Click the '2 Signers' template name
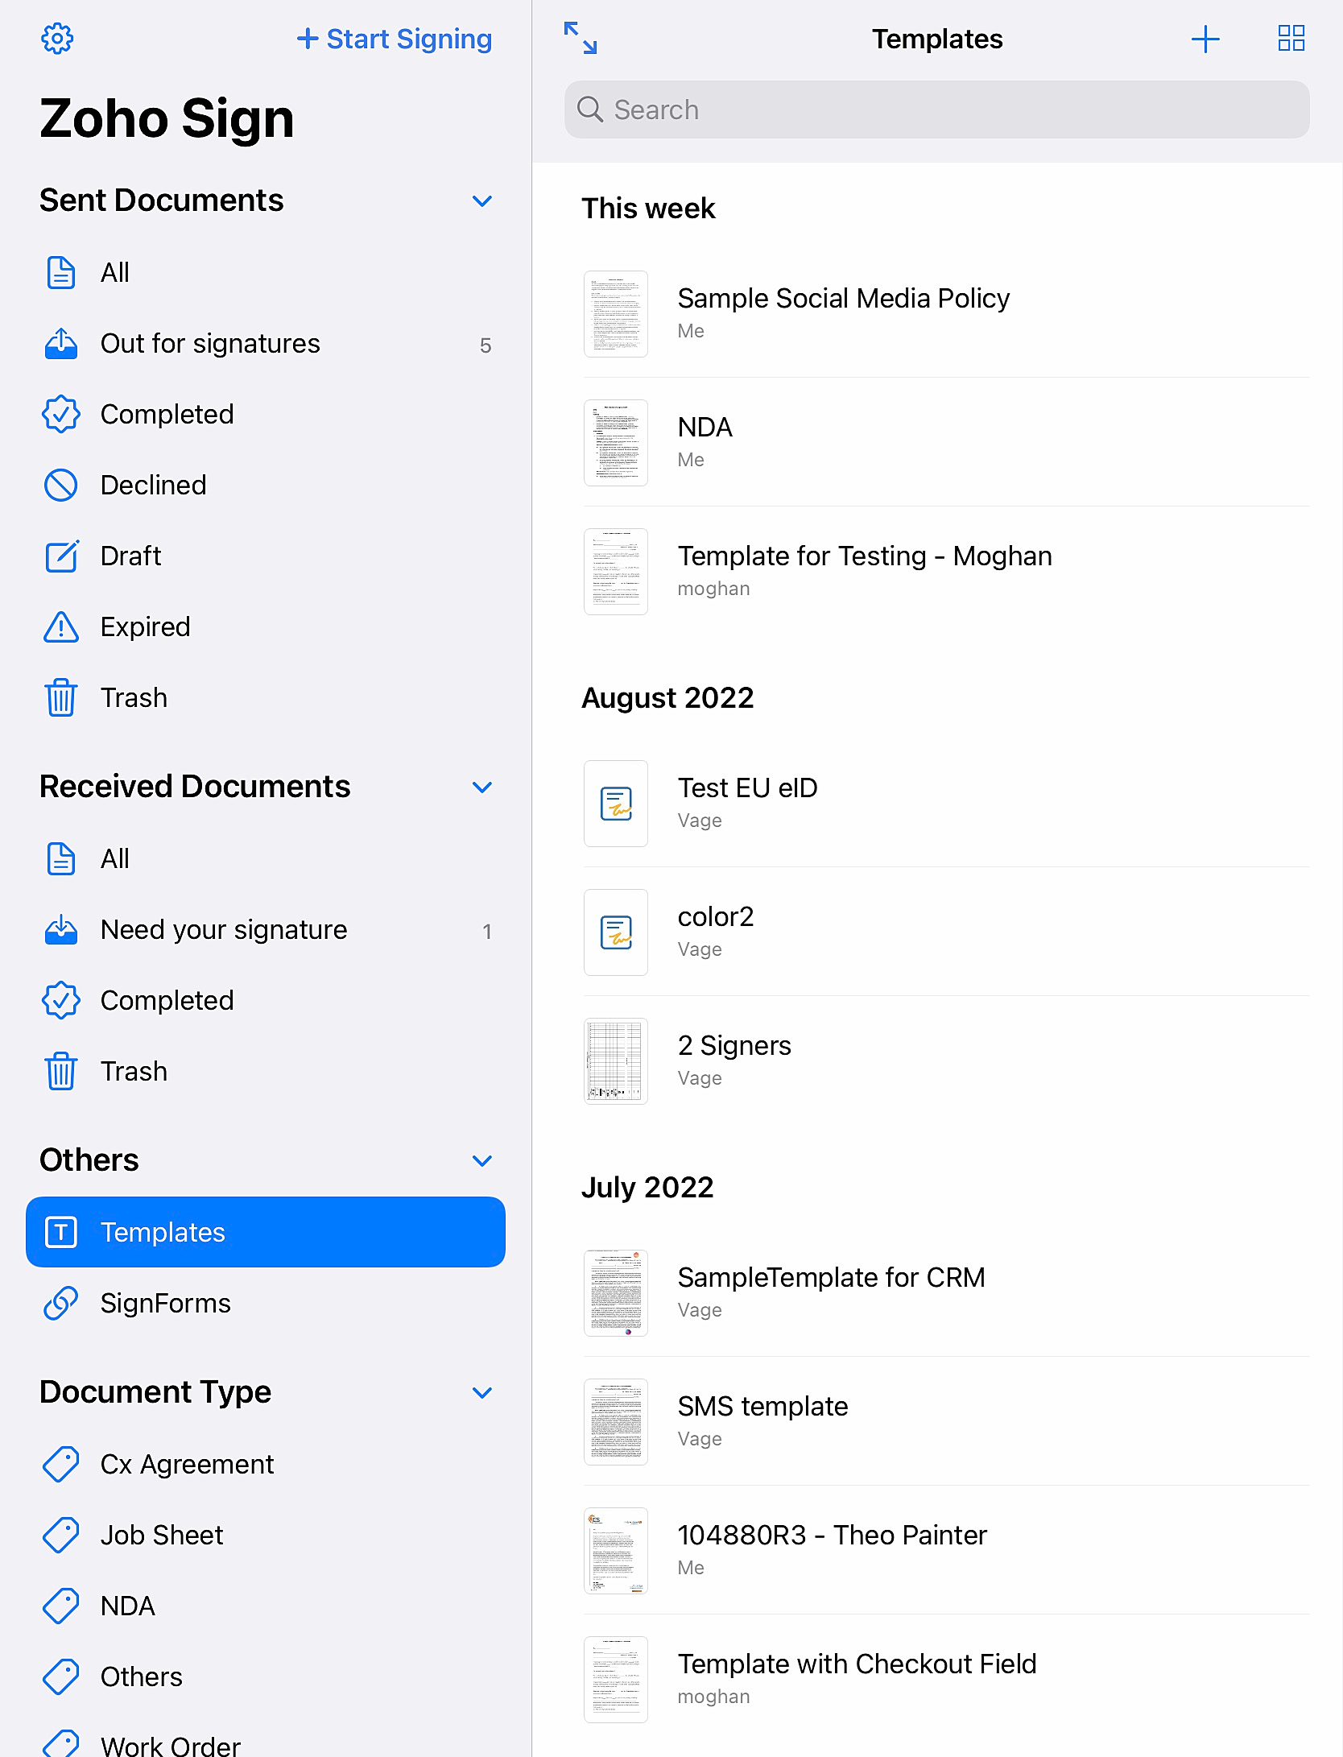This screenshot has width=1343, height=1757. pyautogui.click(x=734, y=1046)
